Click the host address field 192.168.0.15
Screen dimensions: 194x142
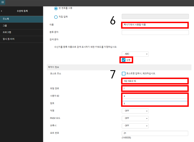pyautogui.click(x=155, y=81)
